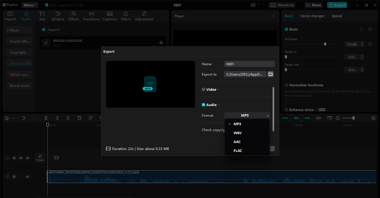The height and width of the screenshot is (198, 380).
Task: Click the shield marker icon in timeline toolbar
Action: click(91, 118)
